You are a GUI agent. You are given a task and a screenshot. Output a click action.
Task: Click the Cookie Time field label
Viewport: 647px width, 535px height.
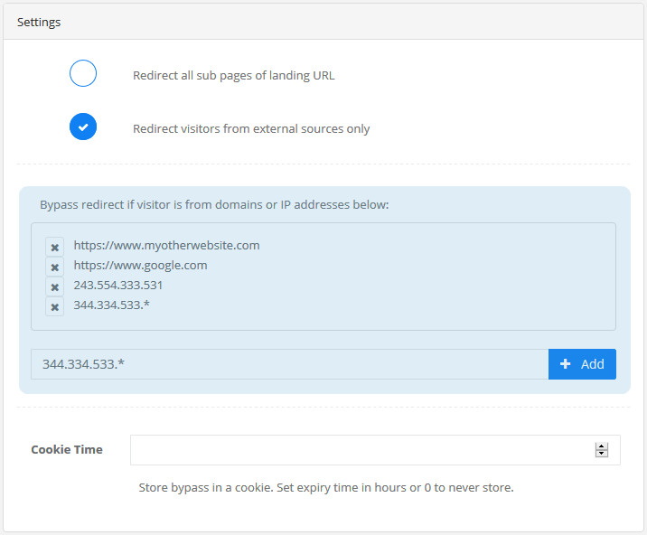[x=67, y=449]
